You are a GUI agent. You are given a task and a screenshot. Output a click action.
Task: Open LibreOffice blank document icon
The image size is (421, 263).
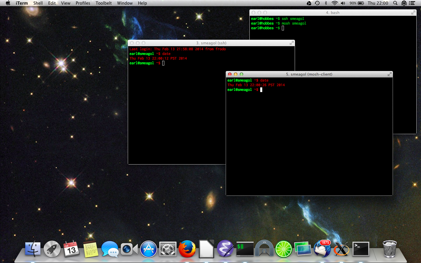[x=206, y=249]
